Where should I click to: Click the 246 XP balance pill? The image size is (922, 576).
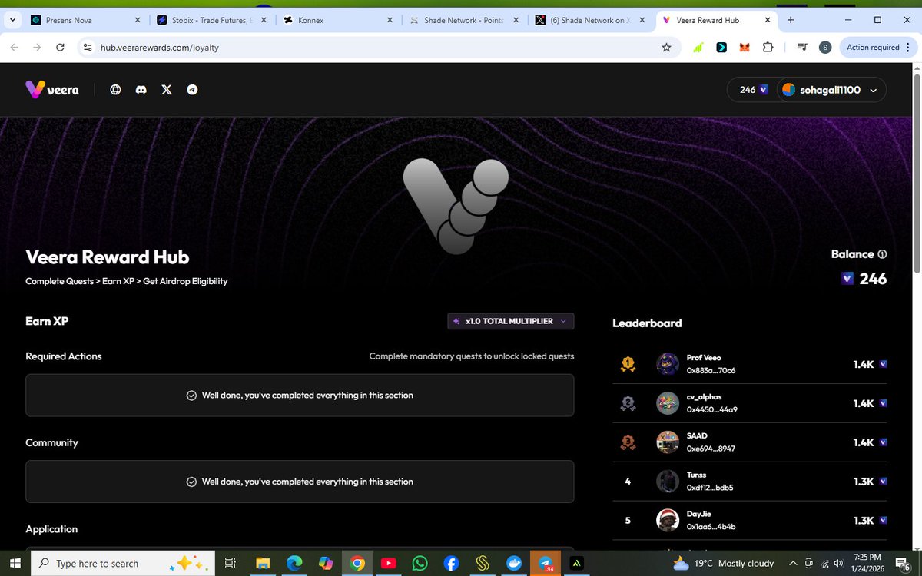(x=752, y=90)
